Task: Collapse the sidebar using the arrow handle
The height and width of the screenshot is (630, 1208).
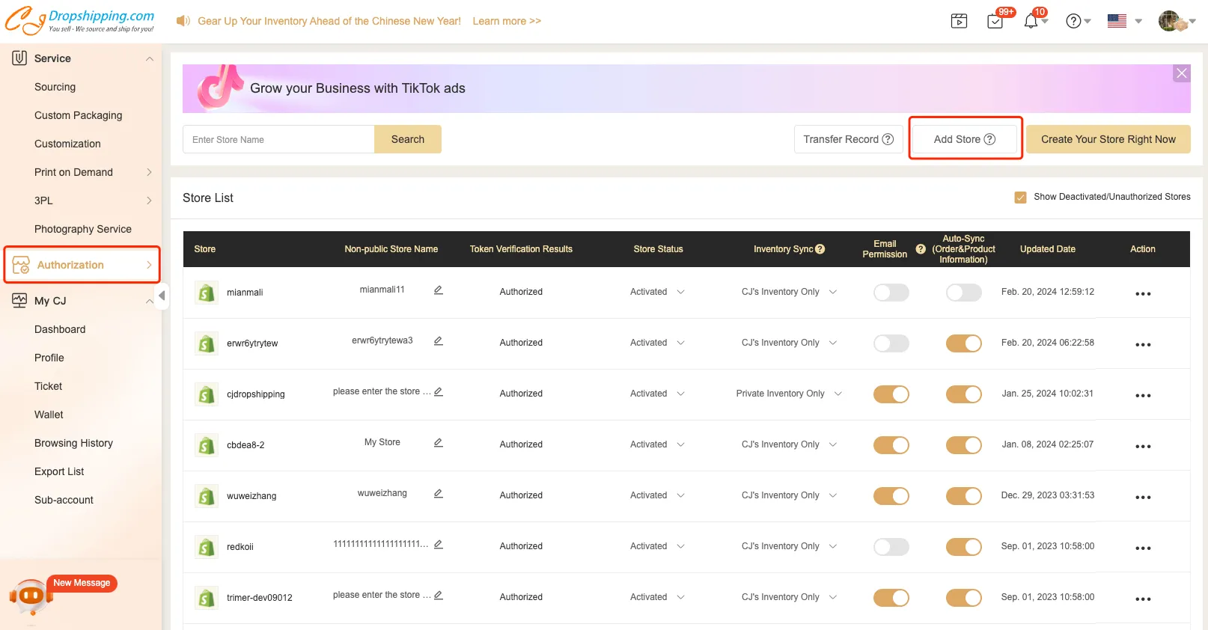Action: pos(162,296)
